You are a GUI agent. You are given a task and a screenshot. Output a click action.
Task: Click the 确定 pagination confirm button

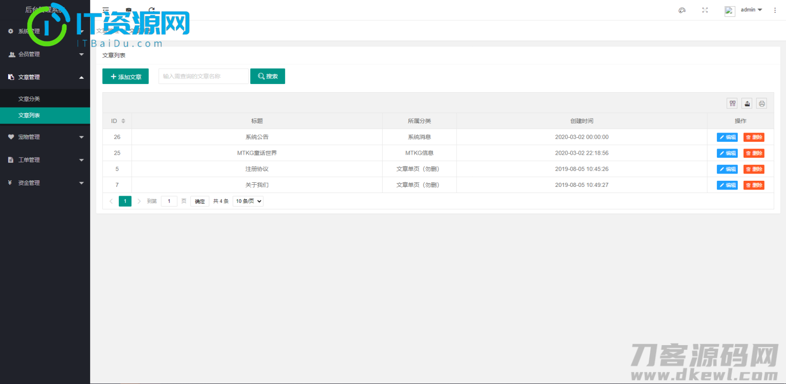pyautogui.click(x=200, y=201)
